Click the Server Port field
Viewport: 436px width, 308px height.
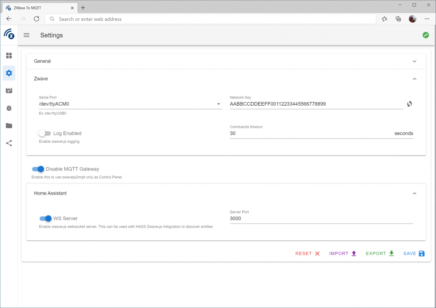click(321, 219)
